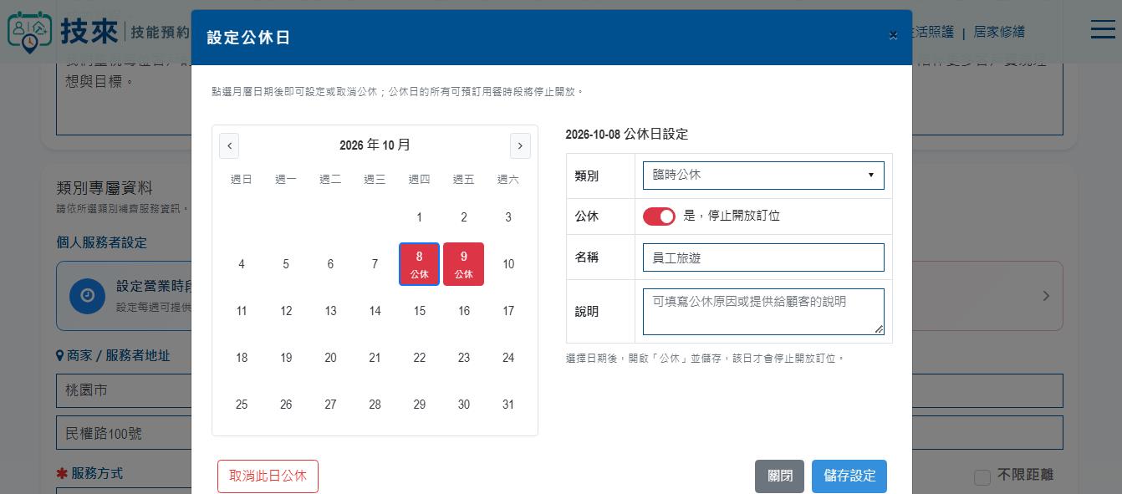This screenshot has width=1122, height=494.
Task: Select October 16 in calendar
Action: [464, 311]
